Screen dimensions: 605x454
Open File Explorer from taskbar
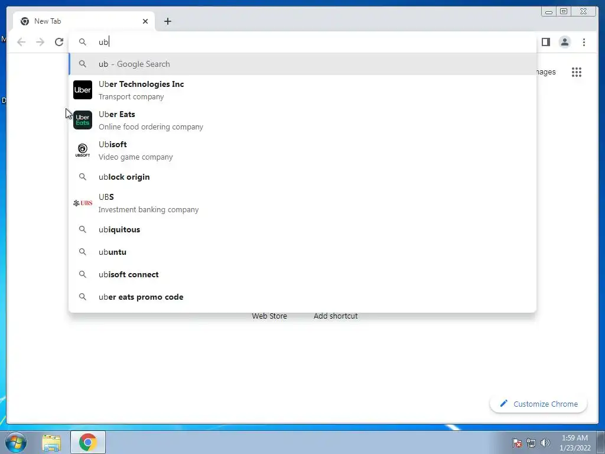coord(51,442)
